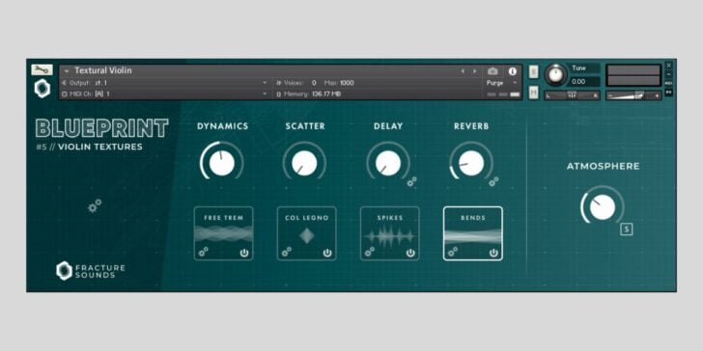Viewport: 703px width, 351px height.
Task: Click the Tune value 0.00 field
Action: pos(584,81)
